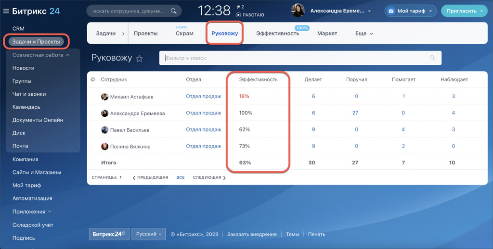Screen dimensions: 493x249
Task: Select the Руковожу tab
Action: (224, 33)
